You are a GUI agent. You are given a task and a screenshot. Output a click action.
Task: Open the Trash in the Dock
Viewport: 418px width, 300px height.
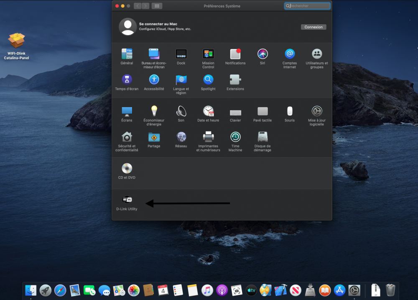click(x=390, y=290)
